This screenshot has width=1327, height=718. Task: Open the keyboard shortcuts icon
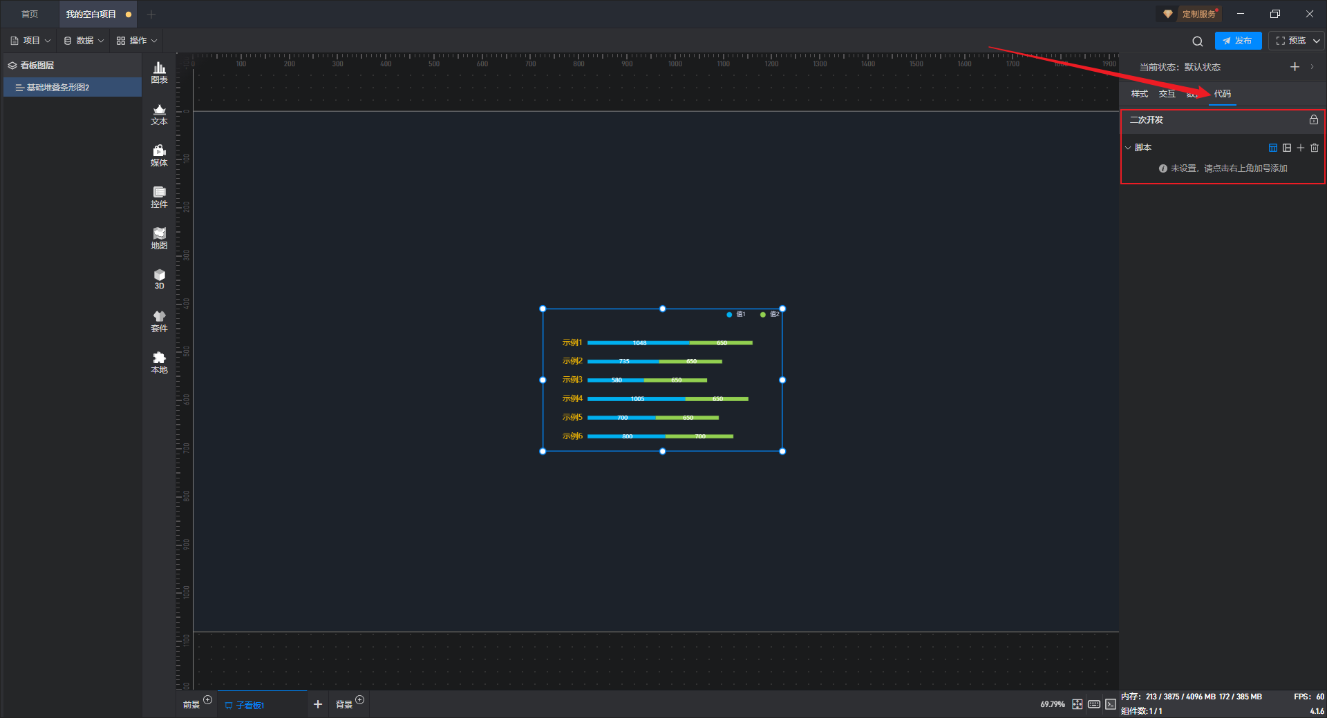1094,704
